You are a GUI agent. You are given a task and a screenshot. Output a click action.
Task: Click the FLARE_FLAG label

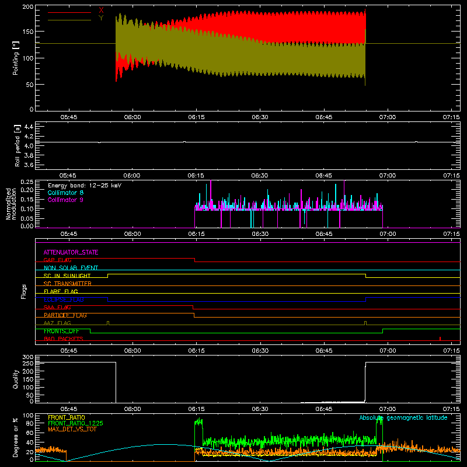click(61, 291)
